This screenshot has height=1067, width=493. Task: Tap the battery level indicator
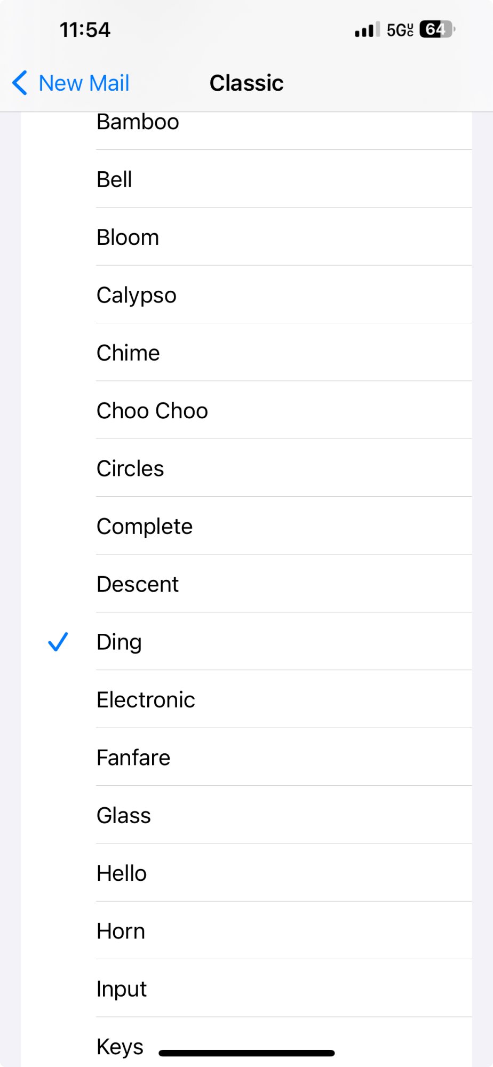[437, 29]
